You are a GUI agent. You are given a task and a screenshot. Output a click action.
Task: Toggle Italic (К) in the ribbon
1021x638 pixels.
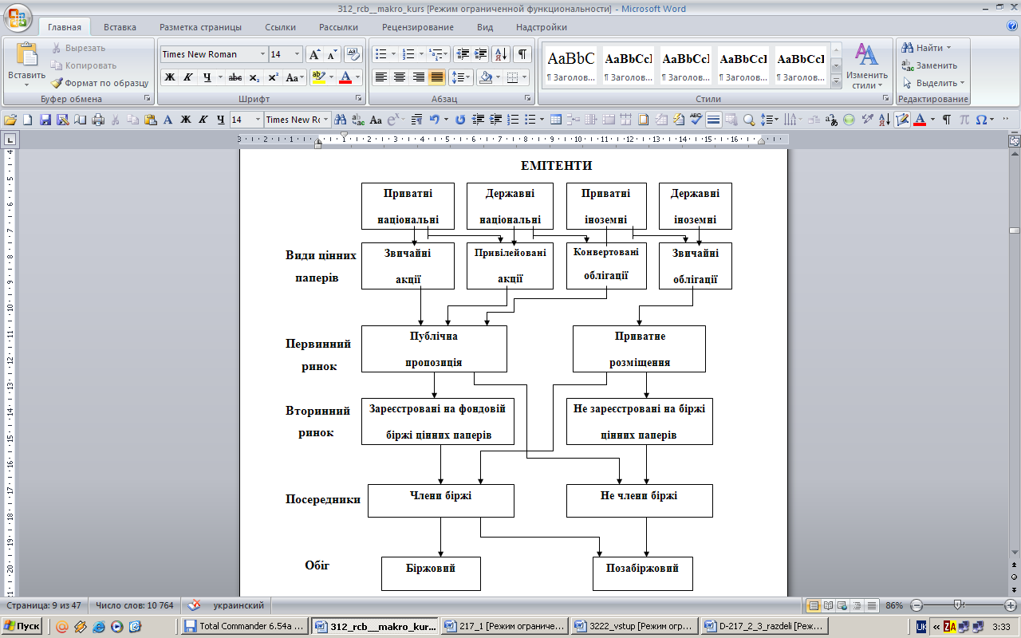tap(188, 77)
